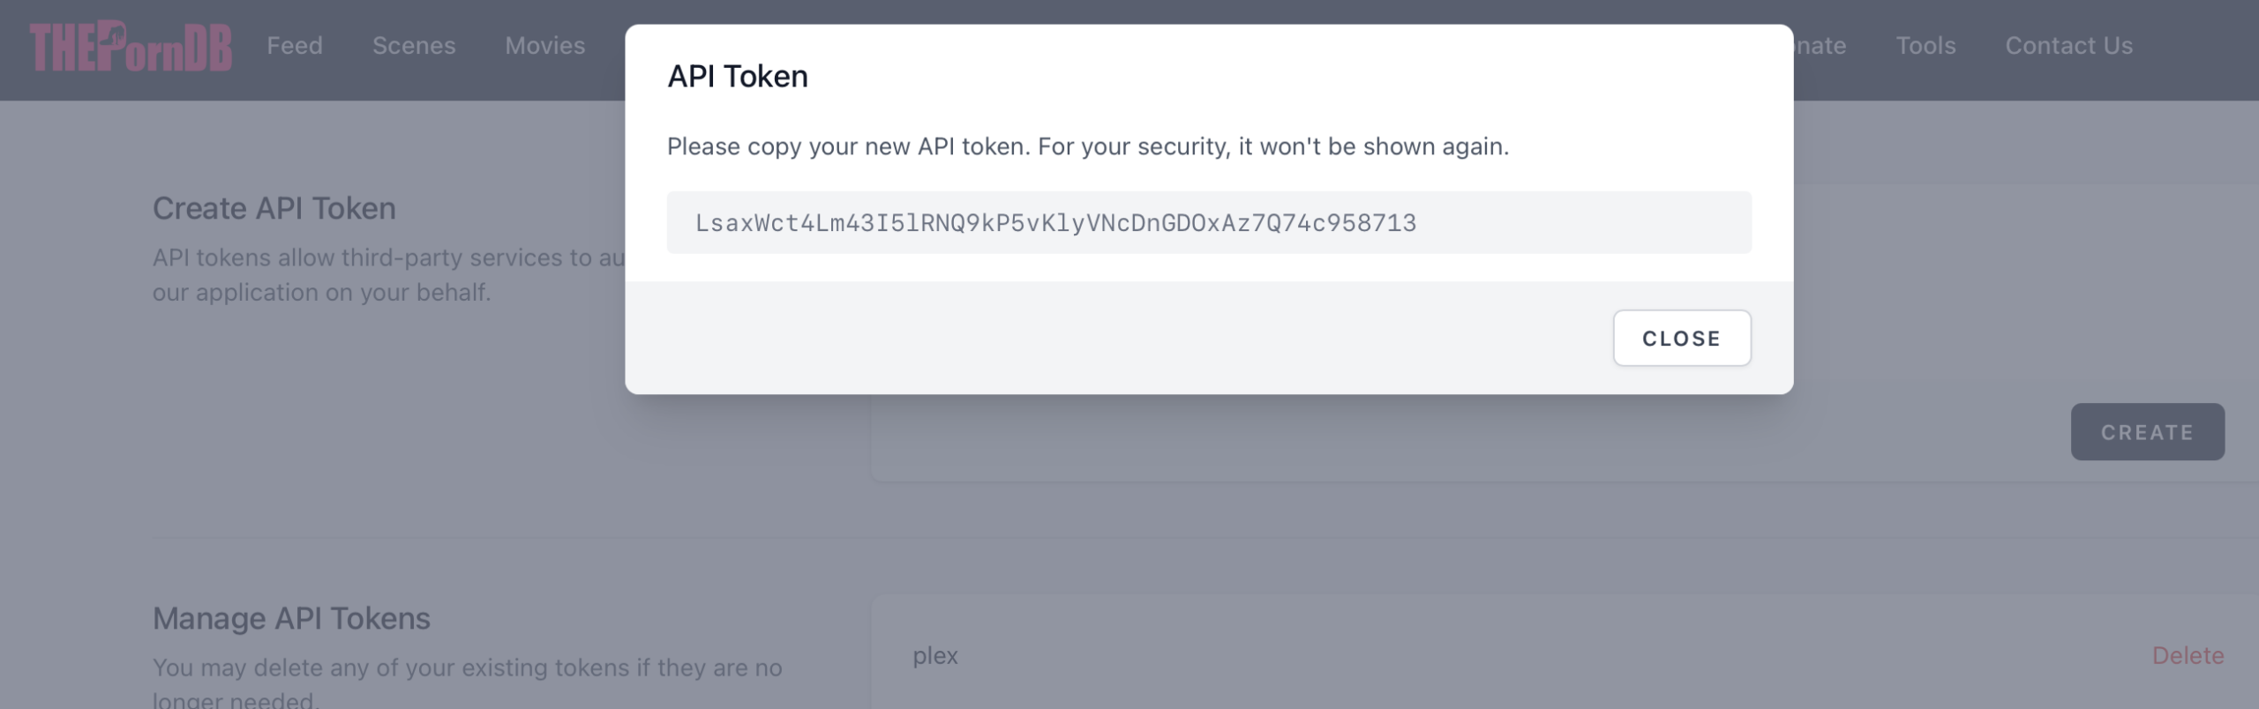The width and height of the screenshot is (2259, 709).
Task: Navigate to Contact Us
Action: pyautogui.click(x=2068, y=46)
